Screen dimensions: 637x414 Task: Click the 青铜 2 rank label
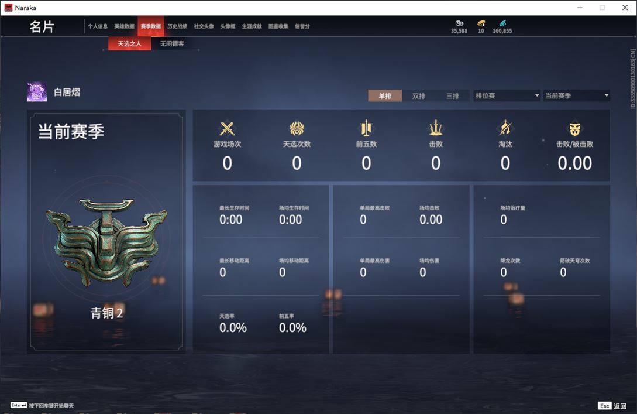(x=106, y=313)
